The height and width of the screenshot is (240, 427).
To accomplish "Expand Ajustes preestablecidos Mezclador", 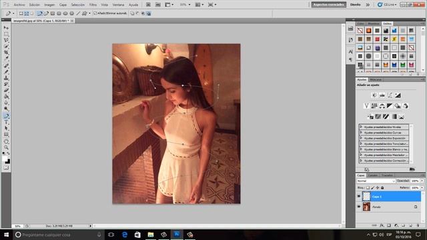I will coord(361,155).
